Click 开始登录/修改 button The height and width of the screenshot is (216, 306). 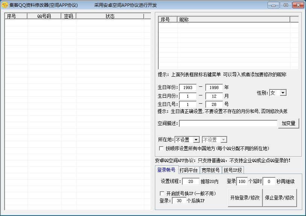click(x=245, y=198)
